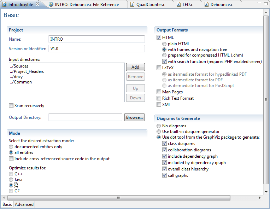Minimize the editor area
This screenshot has width=270, height=209.
pos(259,2)
